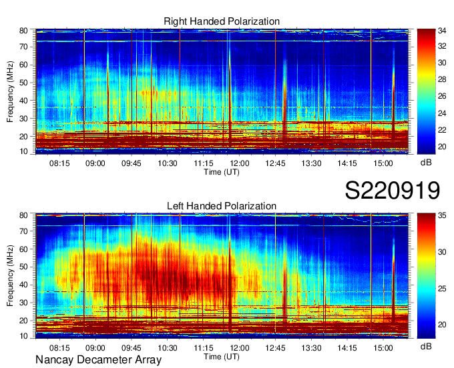Click the 70 MHz tick label on bottom plot
The height and width of the screenshot is (368, 454).
click(23, 231)
